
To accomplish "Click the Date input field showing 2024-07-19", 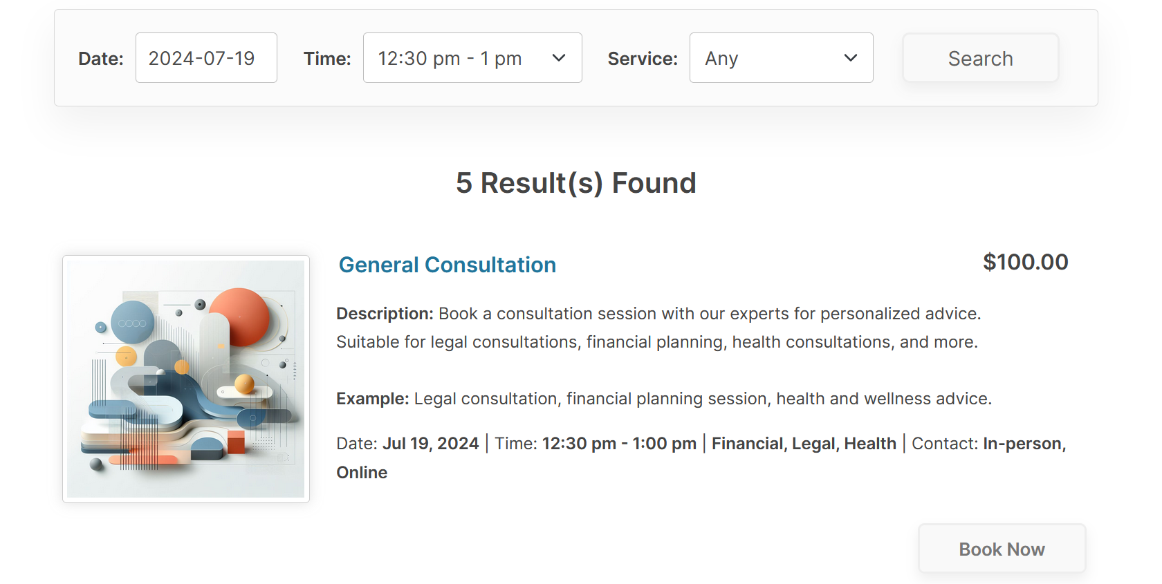I will (x=206, y=58).
